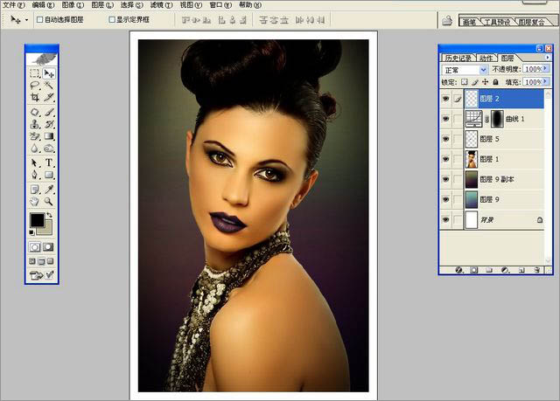Select the Crop tool

pyautogui.click(x=34, y=98)
